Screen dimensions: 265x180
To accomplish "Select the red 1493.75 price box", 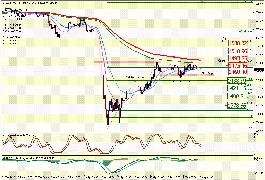I will tap(238, 58).
